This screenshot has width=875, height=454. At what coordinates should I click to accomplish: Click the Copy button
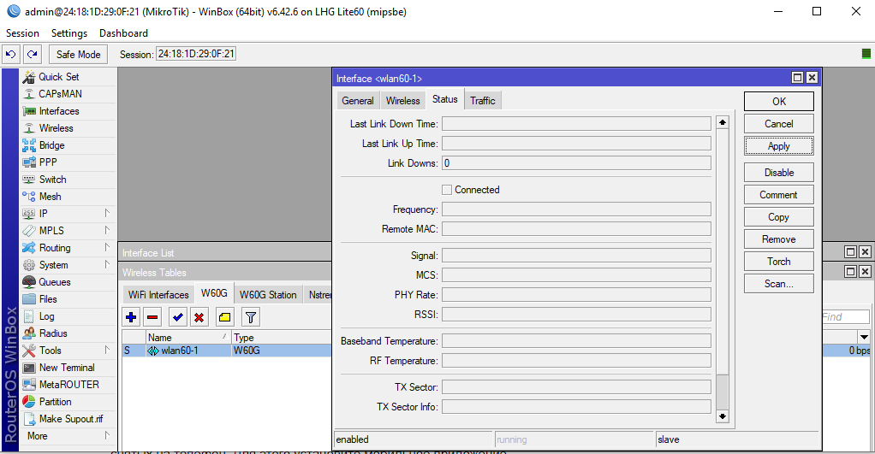pos(778,217)
